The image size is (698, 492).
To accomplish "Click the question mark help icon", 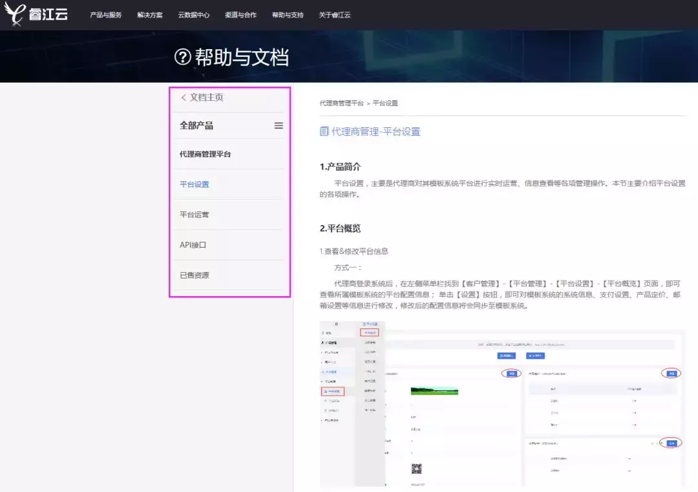I will point(183,58).
